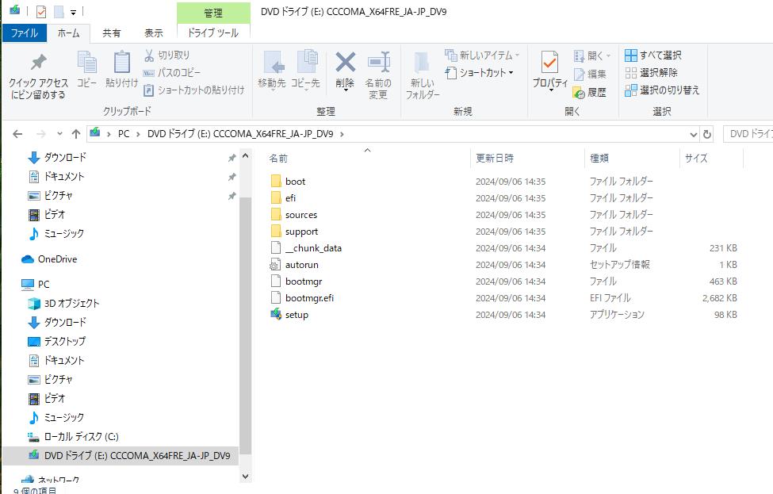Open the Copy to (コピー先) menu
This screenshot has height=494, width=773.
pos(306,70)
